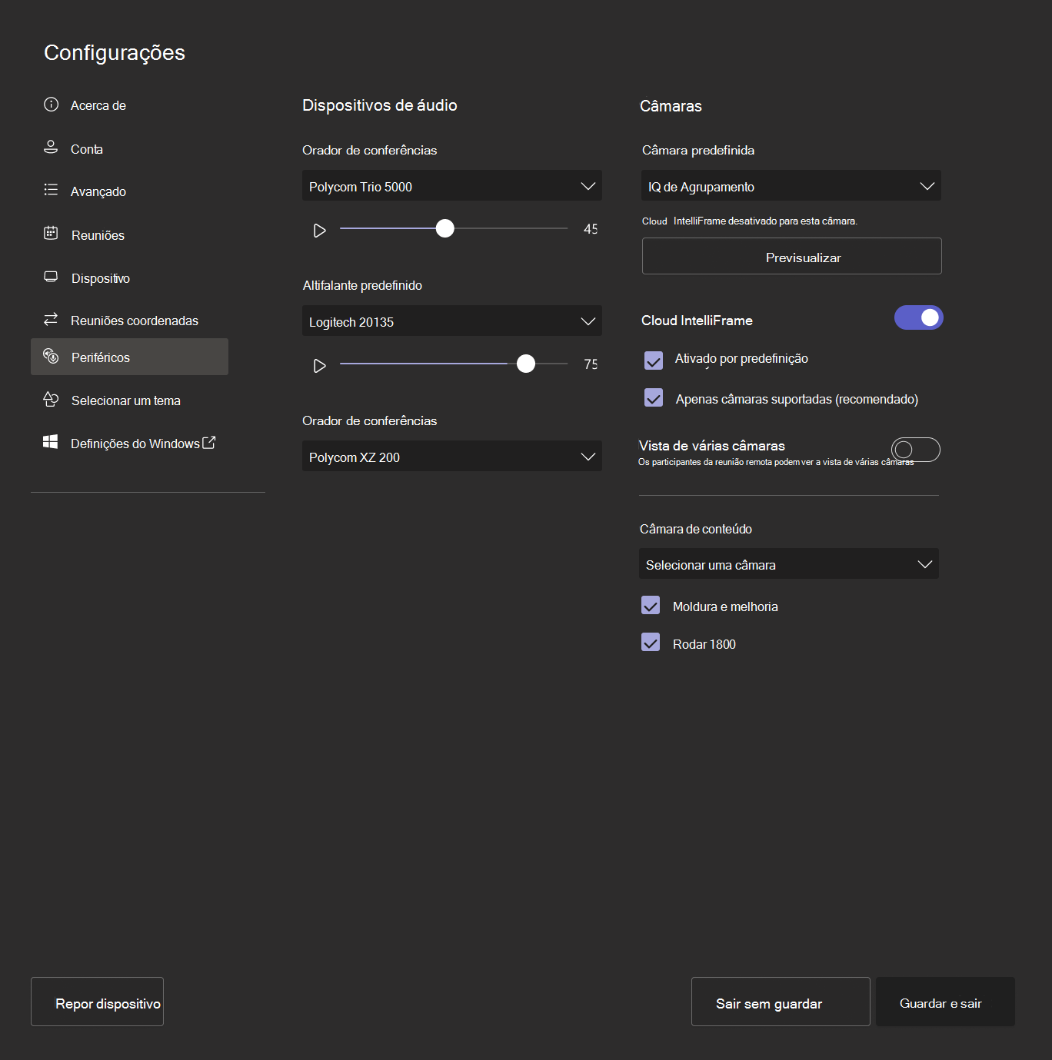Enable the Vista de várias câmaras toggle
1052x1060 pixels.
916,450
